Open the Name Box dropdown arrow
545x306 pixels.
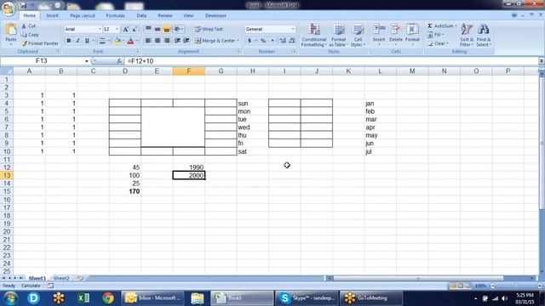click(87, 61)
